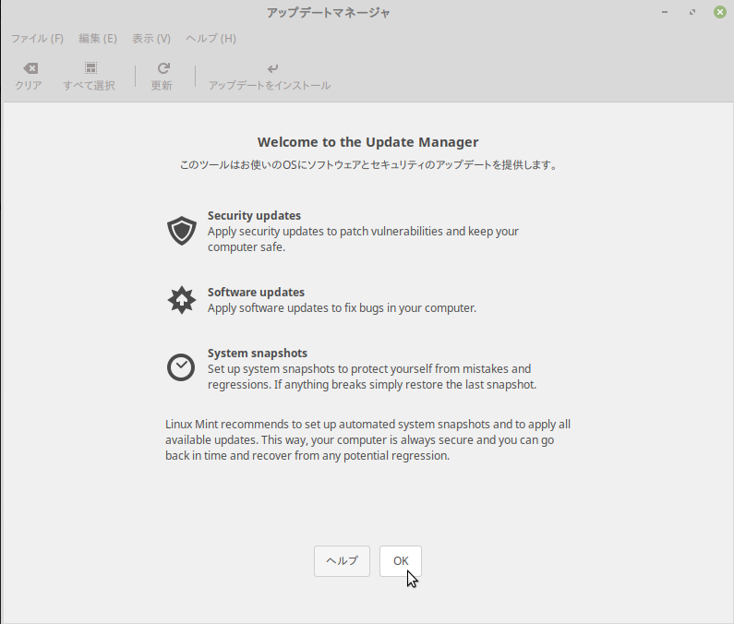Minimize the Update Manager window
Image resolution: width=734 pixels, height=624 pixels.
665,12
